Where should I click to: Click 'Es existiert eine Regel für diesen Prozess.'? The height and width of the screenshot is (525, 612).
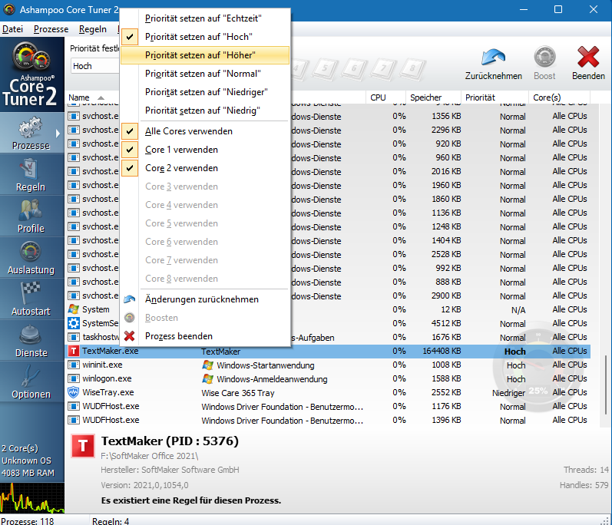tap(191, 500)
